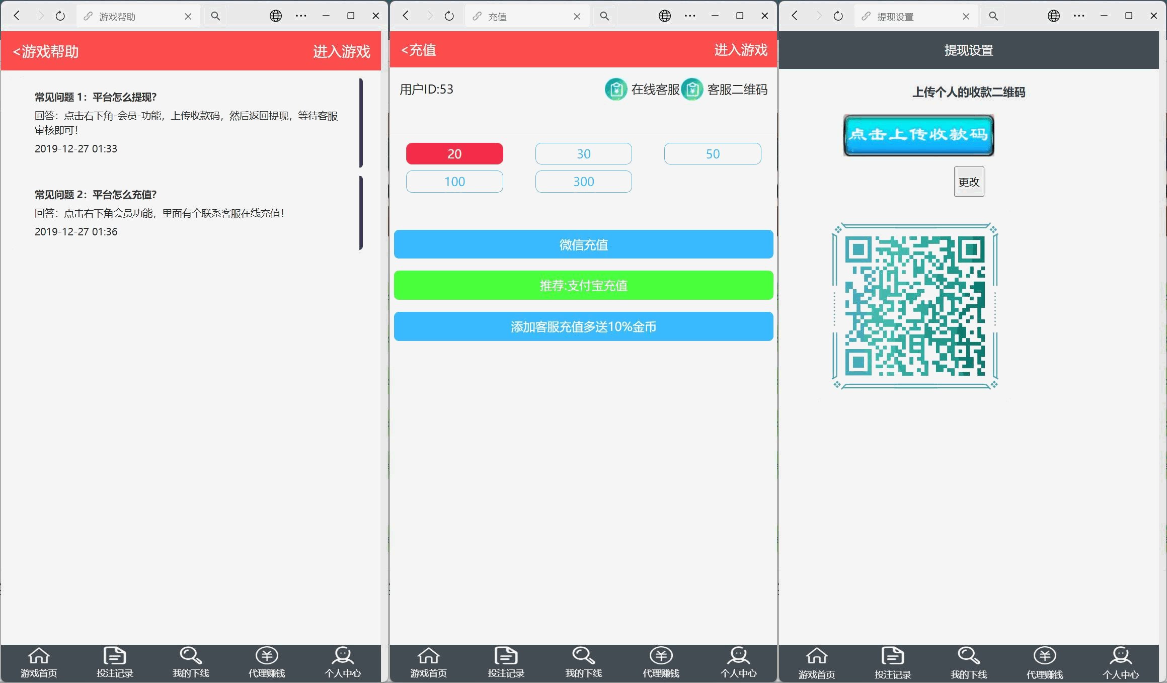1167x683 pixels.
Task: Open 投注记录 in the middle window's bottom bar
Action: (x=506, y=662)
